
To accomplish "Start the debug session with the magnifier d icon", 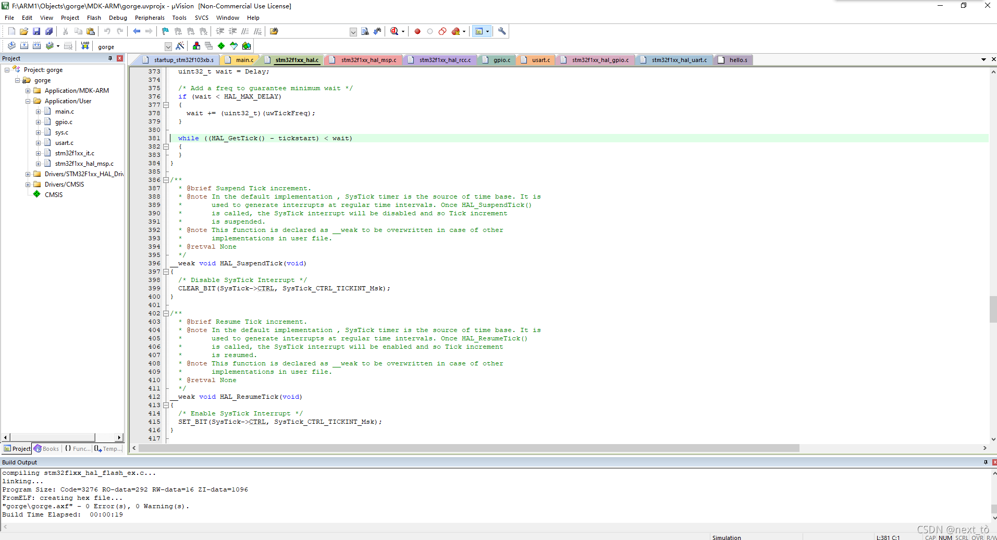I will [x=395, y=31].
